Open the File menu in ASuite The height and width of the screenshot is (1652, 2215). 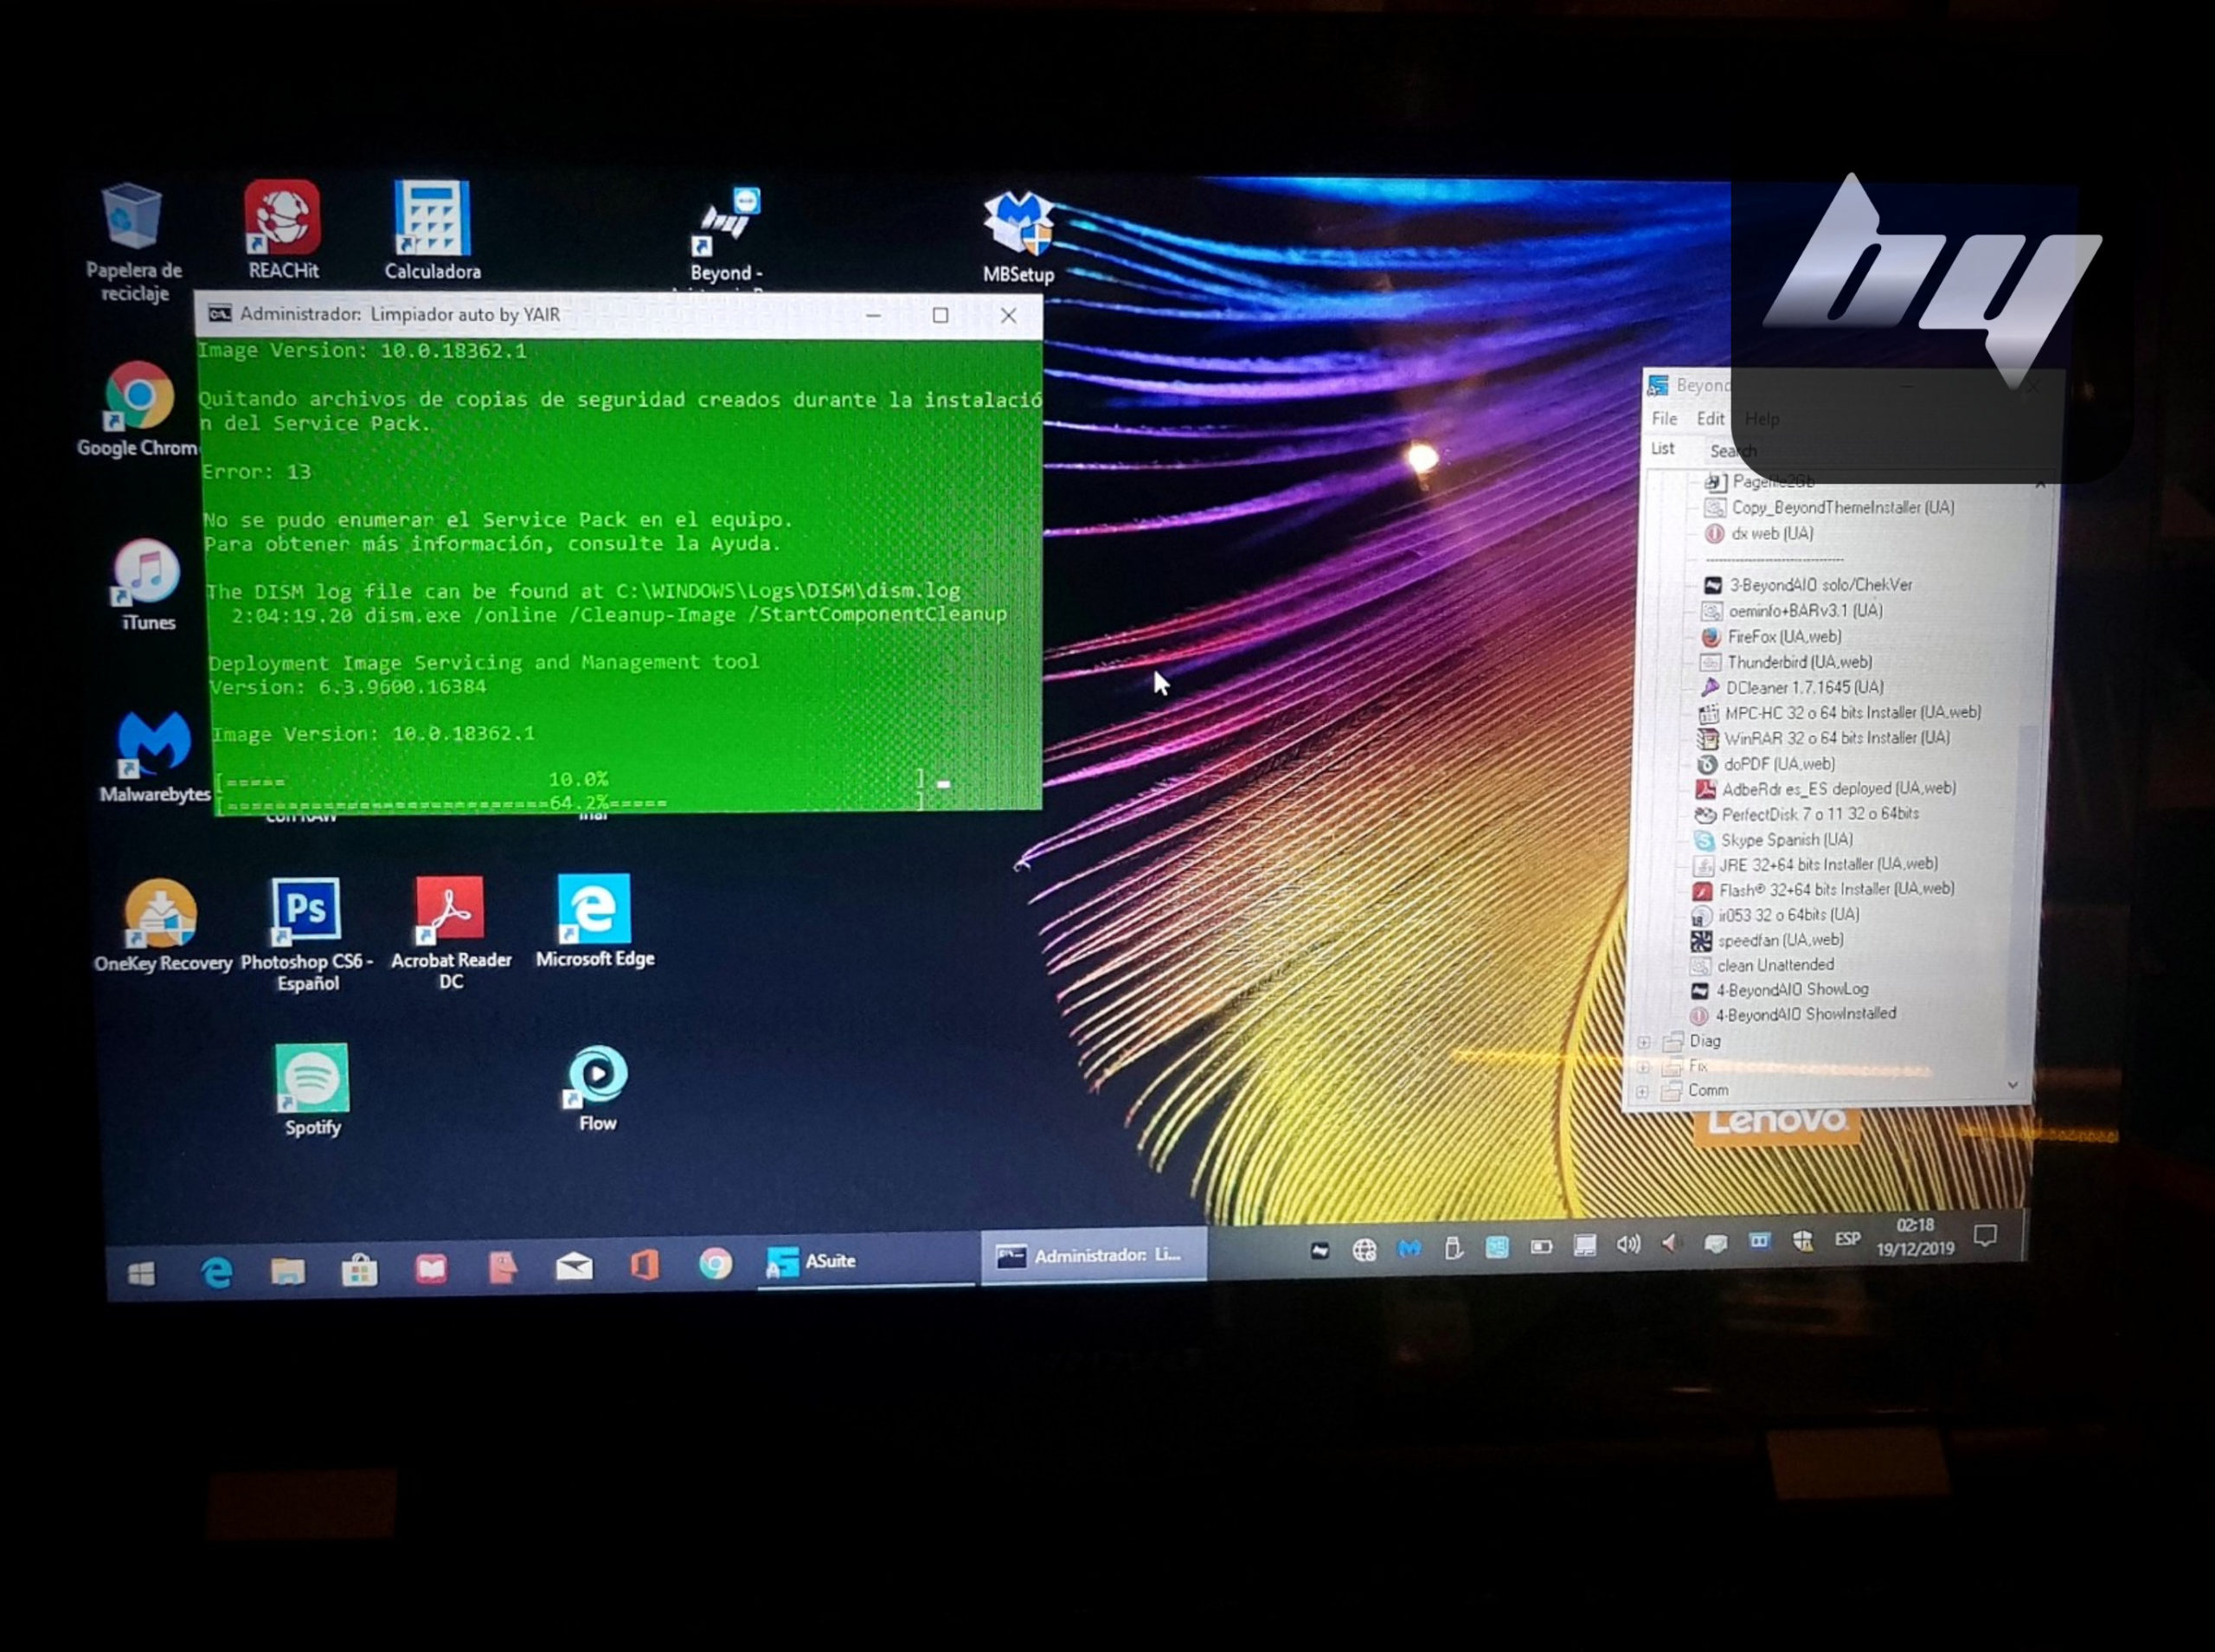pos(1664,419)
